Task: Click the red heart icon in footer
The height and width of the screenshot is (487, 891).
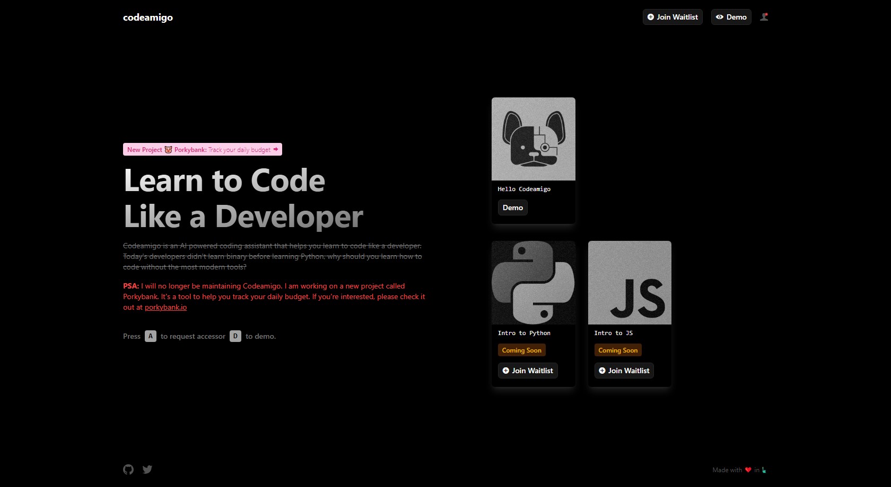Action: [748, 470]
